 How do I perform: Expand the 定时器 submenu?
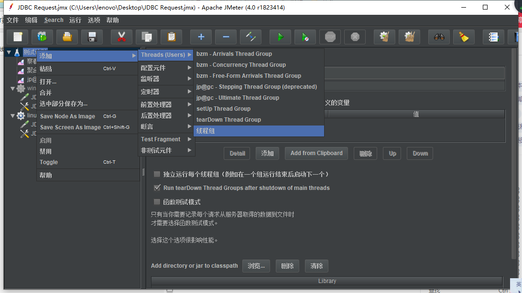pos(166,92)
